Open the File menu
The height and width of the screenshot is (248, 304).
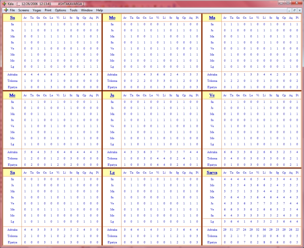(12, 10)
